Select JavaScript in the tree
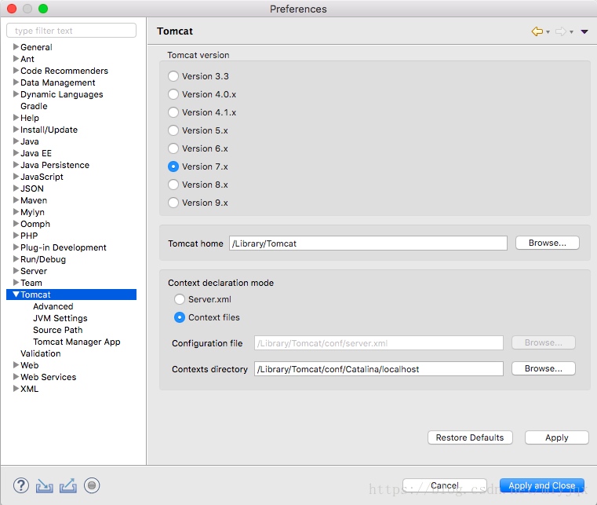 click(x=42, y=177)
